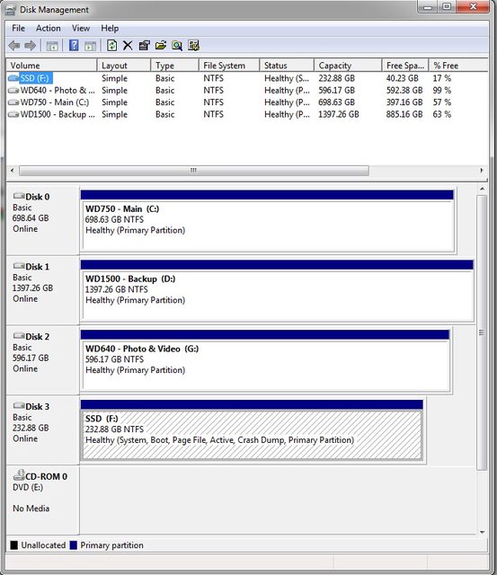Click the horizontal scrollbar right arrow
Image resolution: width=497 pixels, height=575 pixels.
[x=482, y=171]
